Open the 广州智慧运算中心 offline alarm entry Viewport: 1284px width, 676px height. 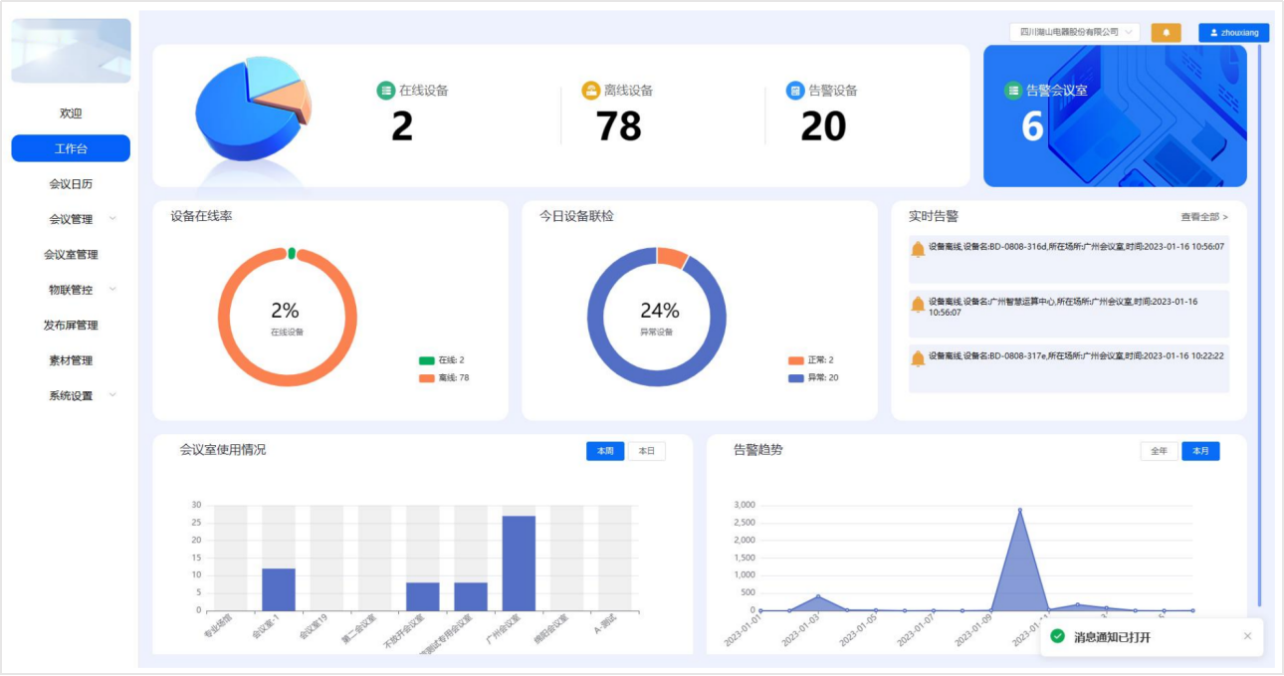(x=1069, y=314)
